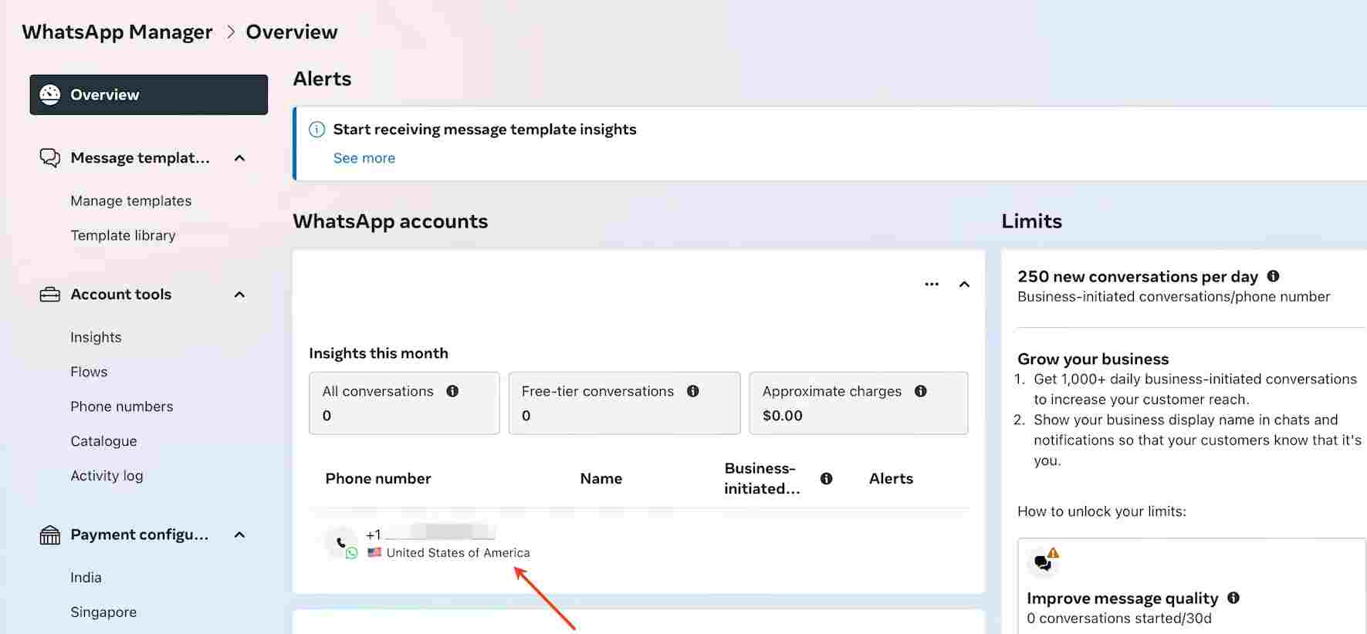Click the info icon beside All conversations

pyautogui.click(x=452, y=391)
